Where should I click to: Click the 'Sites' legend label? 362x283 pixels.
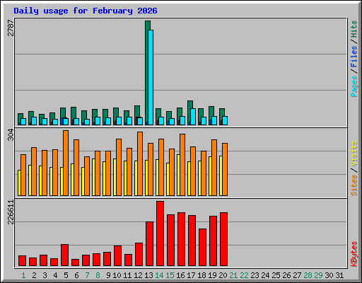[354, 185]
